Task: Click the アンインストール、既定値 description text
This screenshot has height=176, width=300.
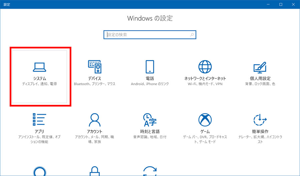Action: [x=39, y=139]
